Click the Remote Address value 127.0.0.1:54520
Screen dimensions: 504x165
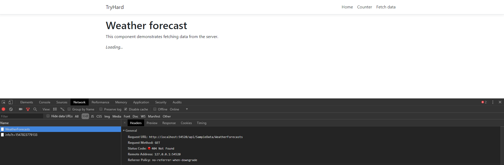coord(168,154)
